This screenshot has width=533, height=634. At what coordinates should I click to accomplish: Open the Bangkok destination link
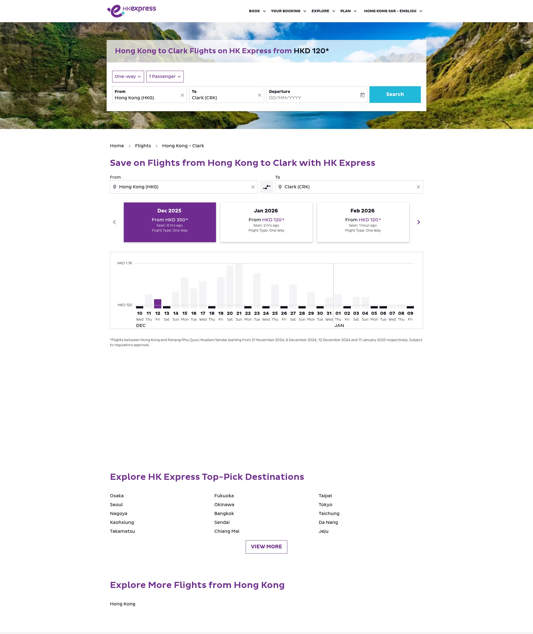pos(224,514)
